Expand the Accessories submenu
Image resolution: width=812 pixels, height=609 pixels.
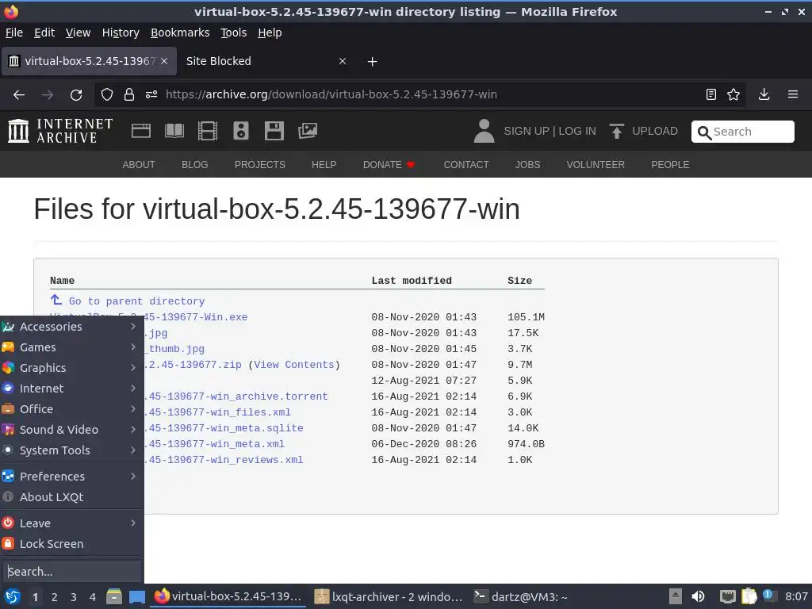(x=72, y=326)
